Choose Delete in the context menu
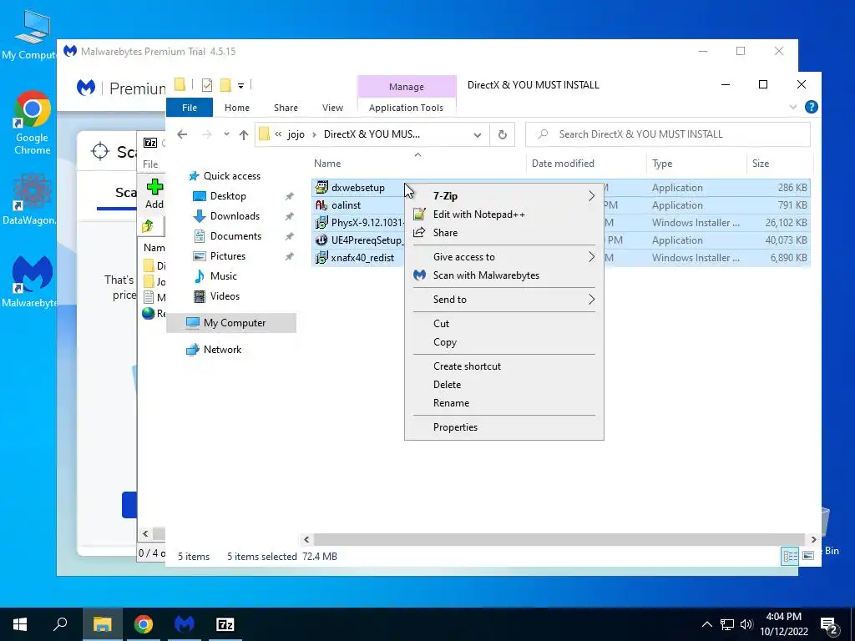Image resolution: width=855 pixels, height=641 pixels. tap(503, 384)
